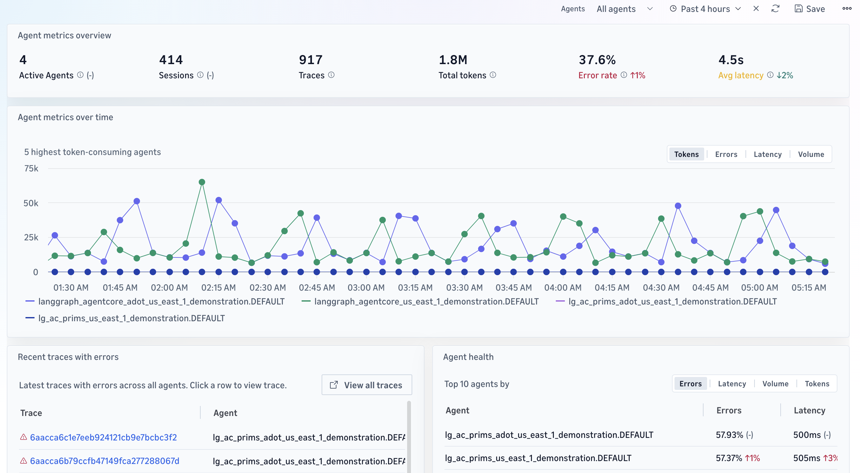Toggle legend lg_ac_prims_us_east_1_demonstration.DEFAULT

click(125, 318)
